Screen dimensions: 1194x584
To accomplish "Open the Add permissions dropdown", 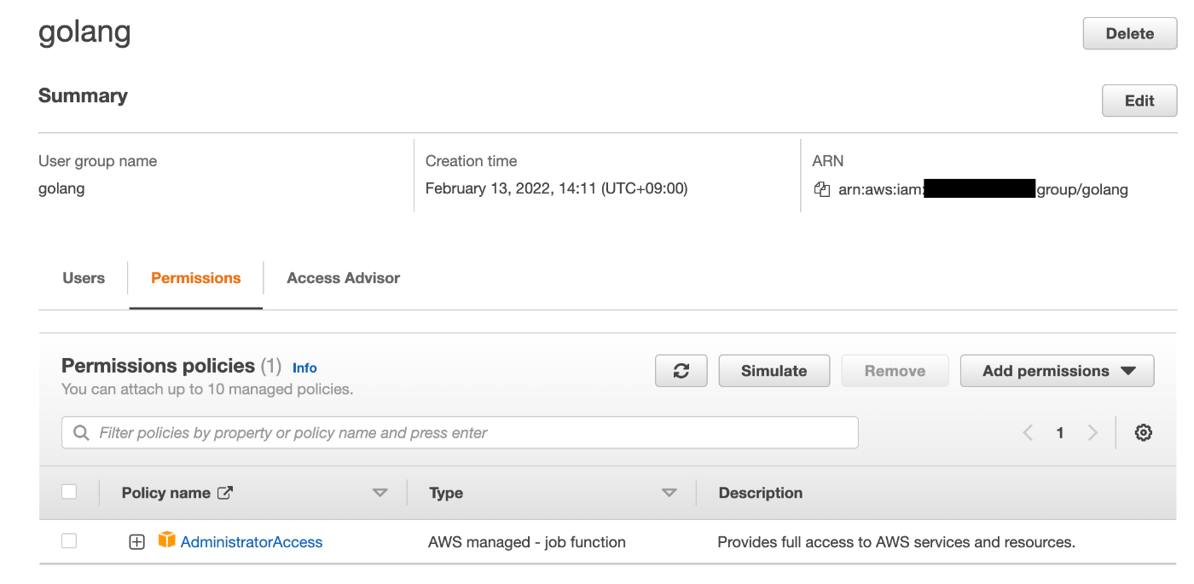I will (x=1058, y=371).
